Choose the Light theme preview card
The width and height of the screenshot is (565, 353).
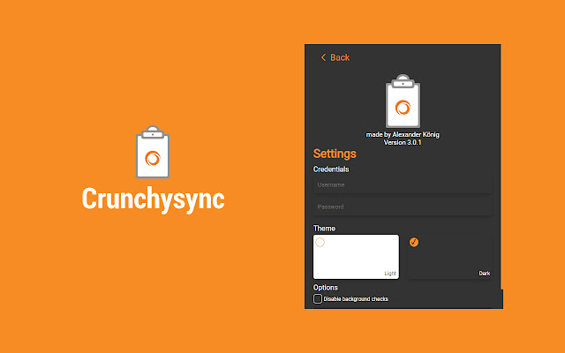point(356,257)
